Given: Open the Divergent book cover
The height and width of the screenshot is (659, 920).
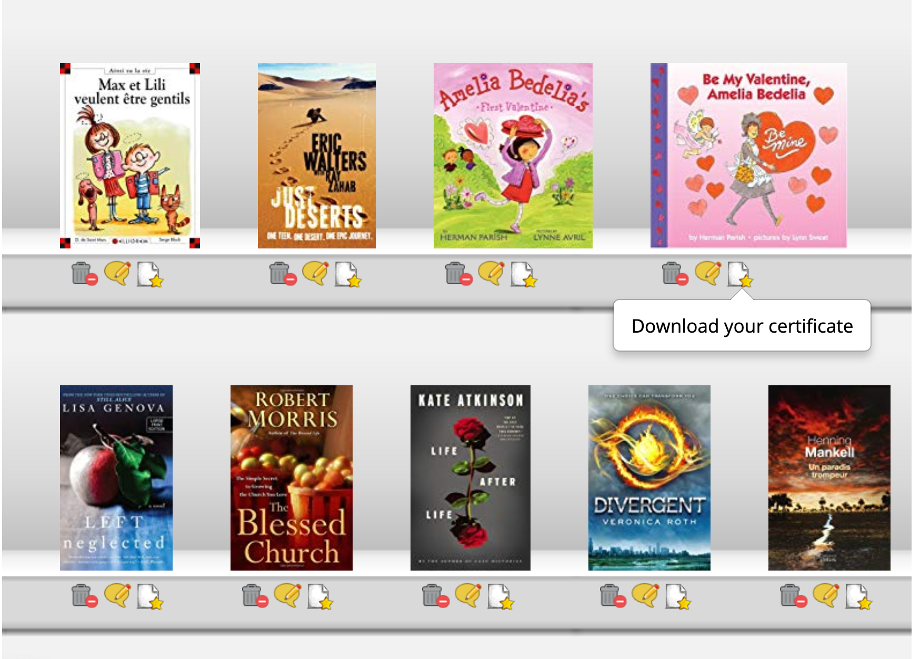Looking at the screenshot, I should pyautogui.click(x=649, y=478).
